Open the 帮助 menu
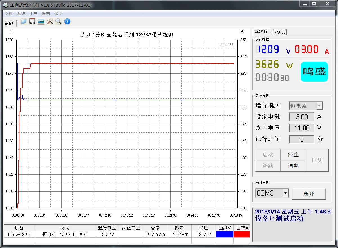Image resolution: width=338 pixels, height=248 pixels. coord(58,14)
